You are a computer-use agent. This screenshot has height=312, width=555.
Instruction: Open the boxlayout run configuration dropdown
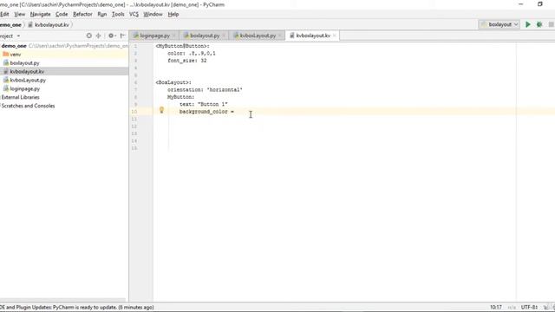[x=499, y=24]
